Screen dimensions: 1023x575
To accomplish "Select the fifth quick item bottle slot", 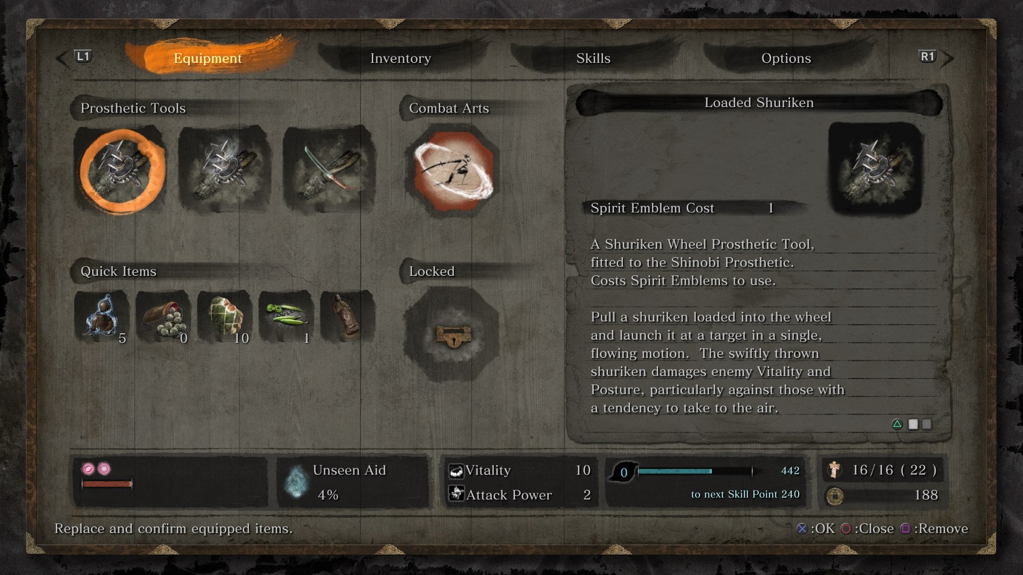I will click(348, 317).
